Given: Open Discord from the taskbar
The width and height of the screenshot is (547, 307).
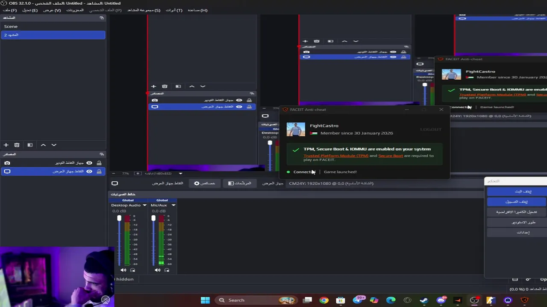Looking at the screenshot, I should pyautogui.click(x=441, y=300).
